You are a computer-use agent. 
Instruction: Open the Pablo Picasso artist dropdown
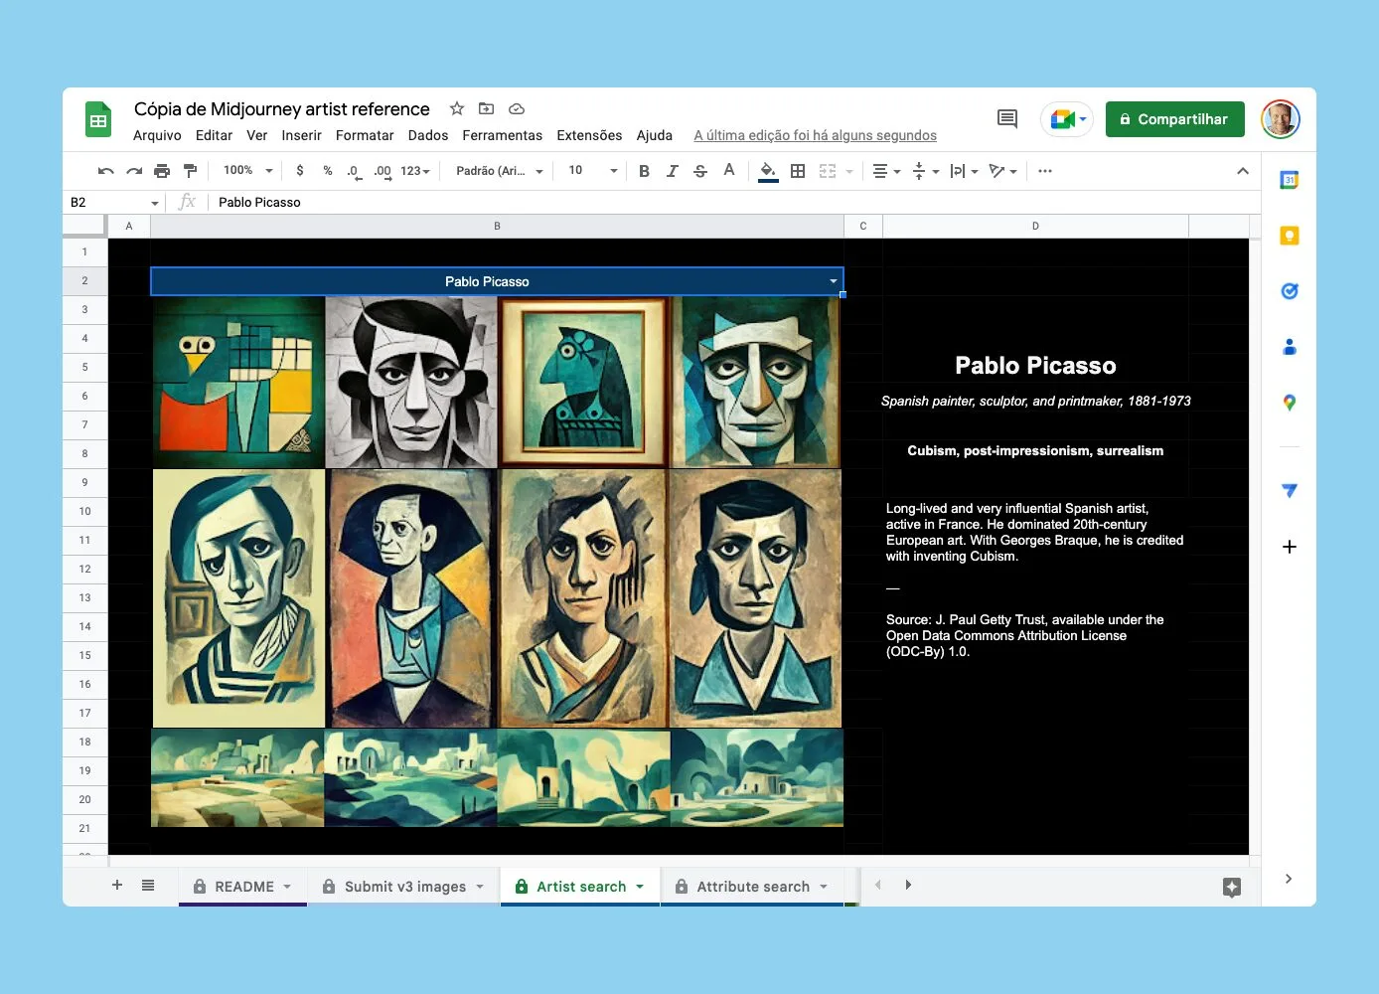pyautogui.click(x=833, y=281)
